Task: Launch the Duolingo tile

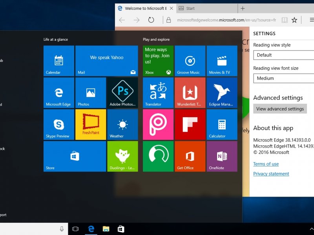Action: [122, 156]
